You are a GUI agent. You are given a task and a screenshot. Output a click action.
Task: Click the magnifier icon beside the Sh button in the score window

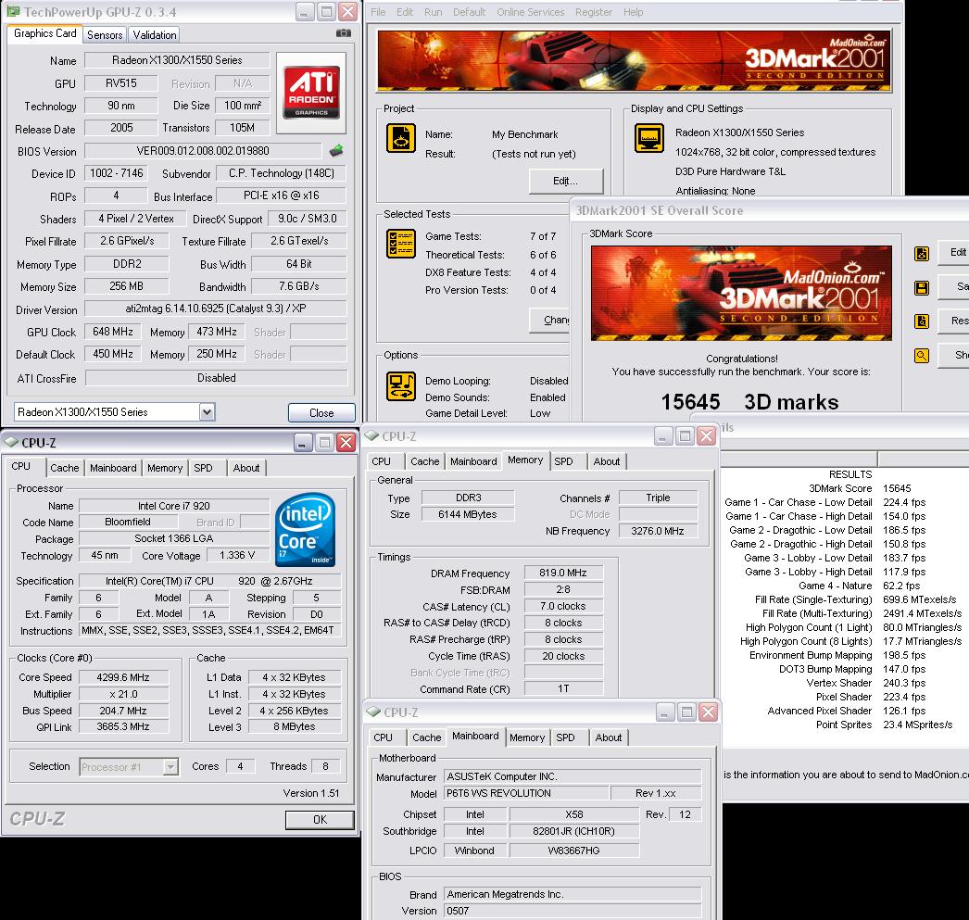922,356
